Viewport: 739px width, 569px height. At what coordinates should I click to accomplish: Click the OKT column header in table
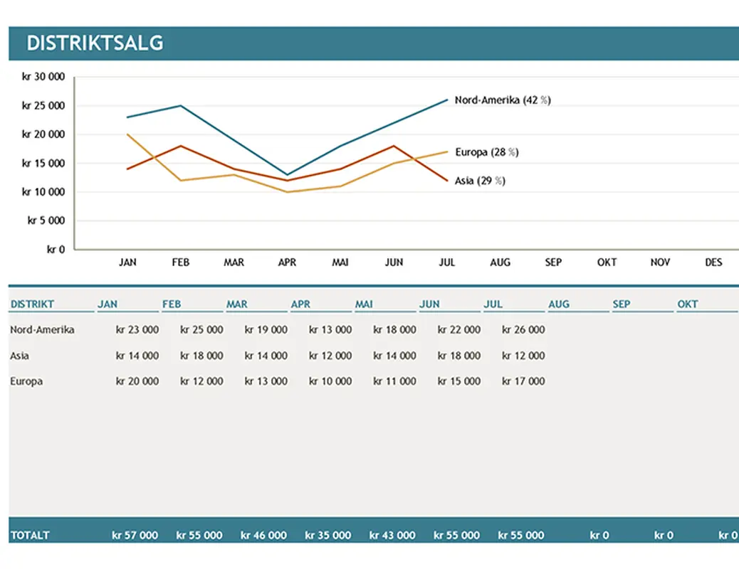coord(687,304)
